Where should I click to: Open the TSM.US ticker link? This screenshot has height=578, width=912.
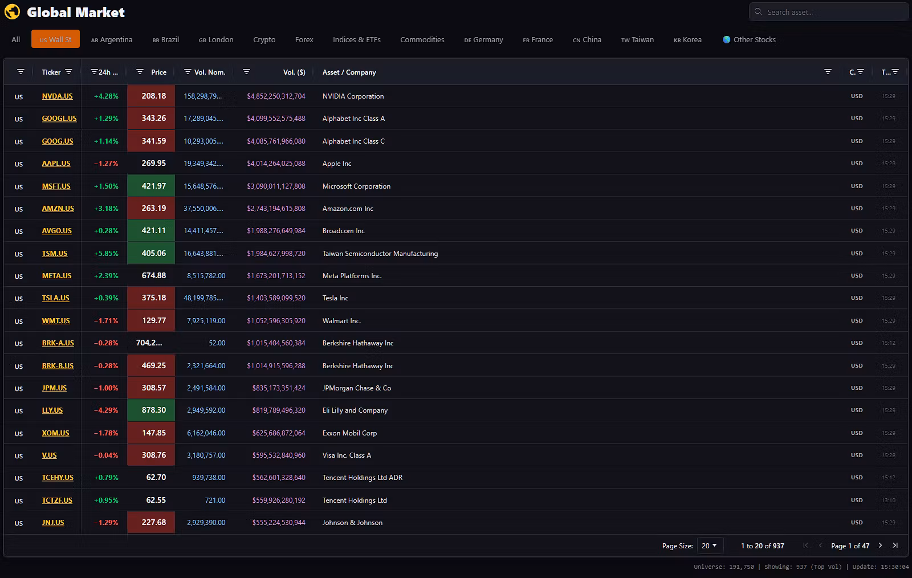[55, 254]
